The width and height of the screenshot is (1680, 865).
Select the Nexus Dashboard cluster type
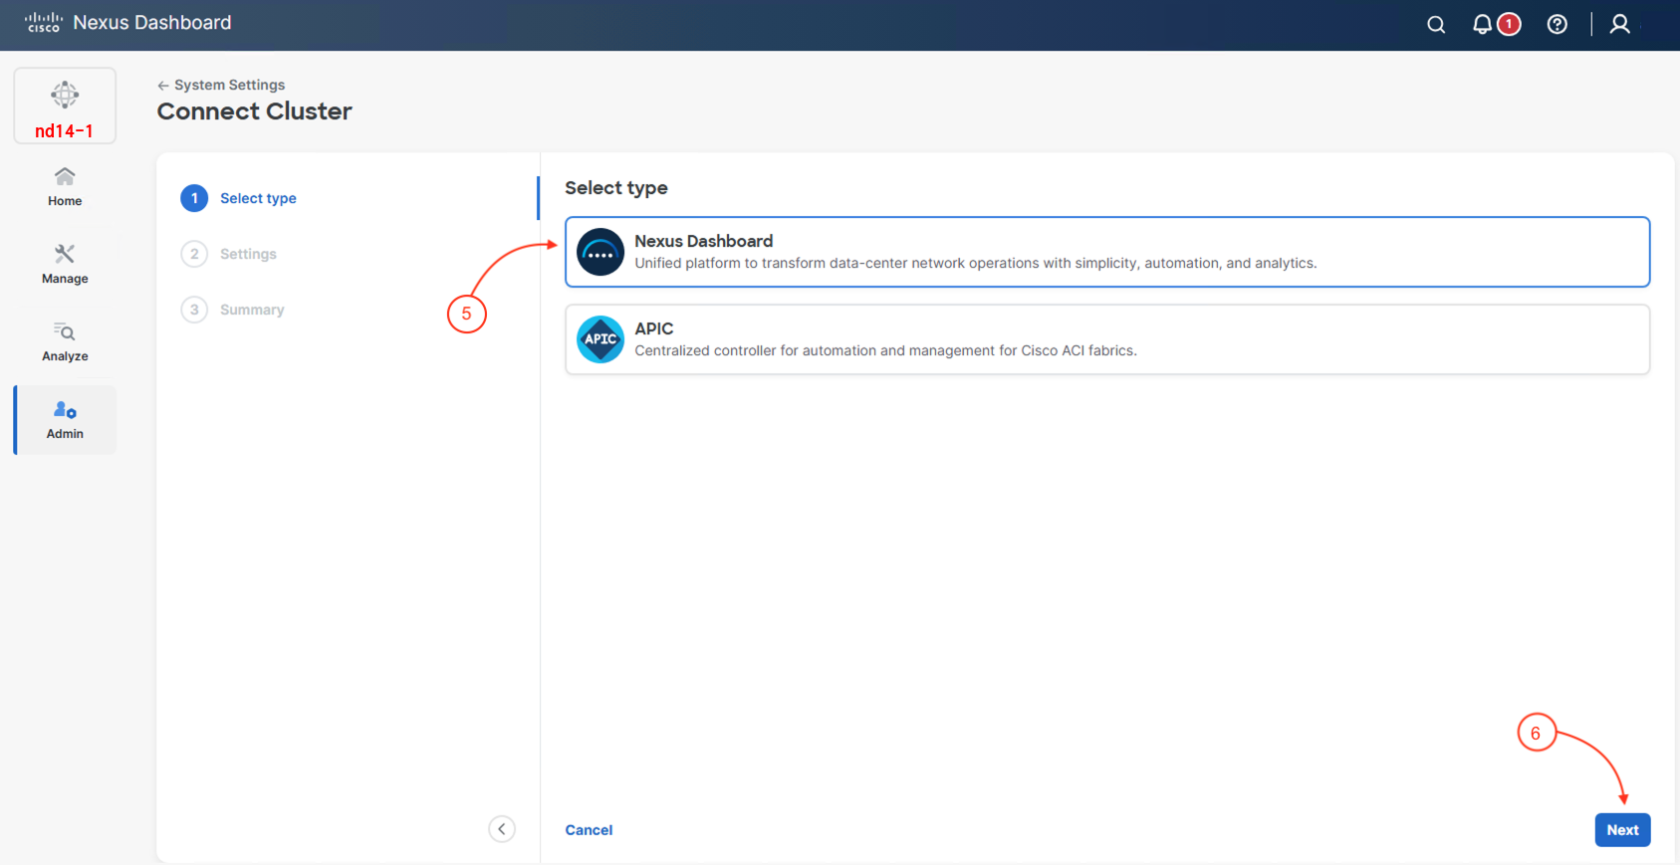[1106, 252]
